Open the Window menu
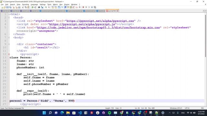 tap(74, 5)
